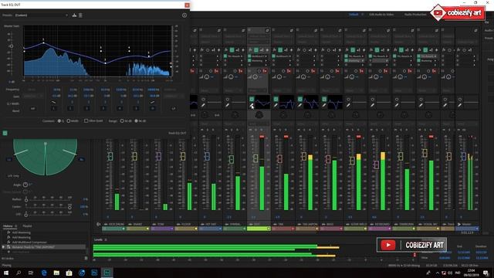Open EQ editor pencil on KEYBOARD track
Image resolution: width=494 pixels, height=278 pixels.
point(372,106)
